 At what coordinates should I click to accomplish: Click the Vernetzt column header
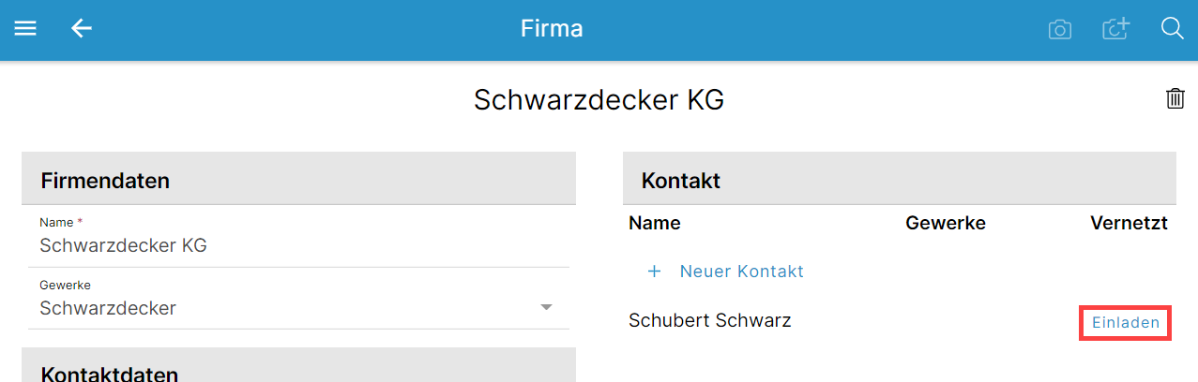point(1129,224)
